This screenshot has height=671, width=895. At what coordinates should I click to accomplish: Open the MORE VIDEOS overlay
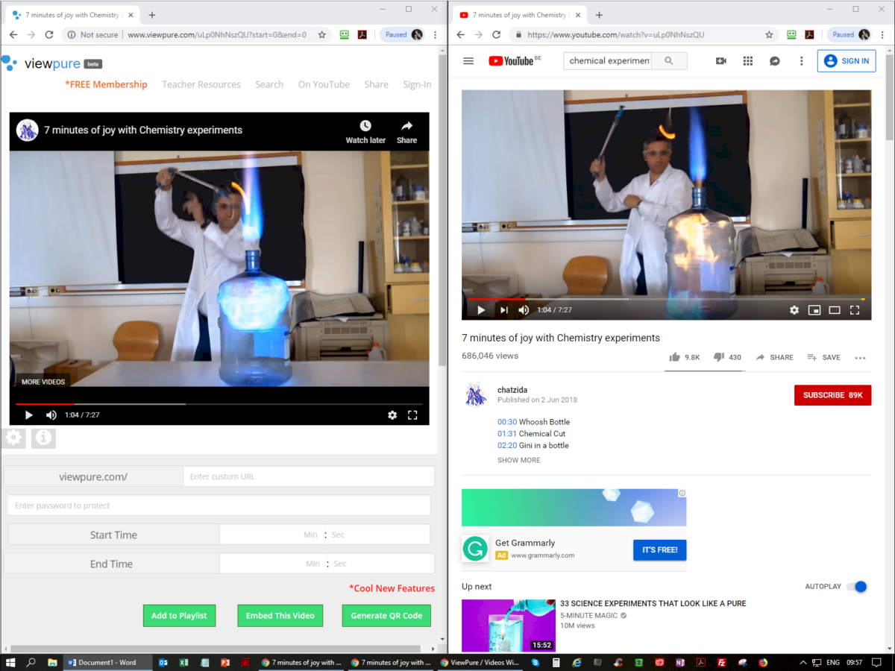coord(43,382)
